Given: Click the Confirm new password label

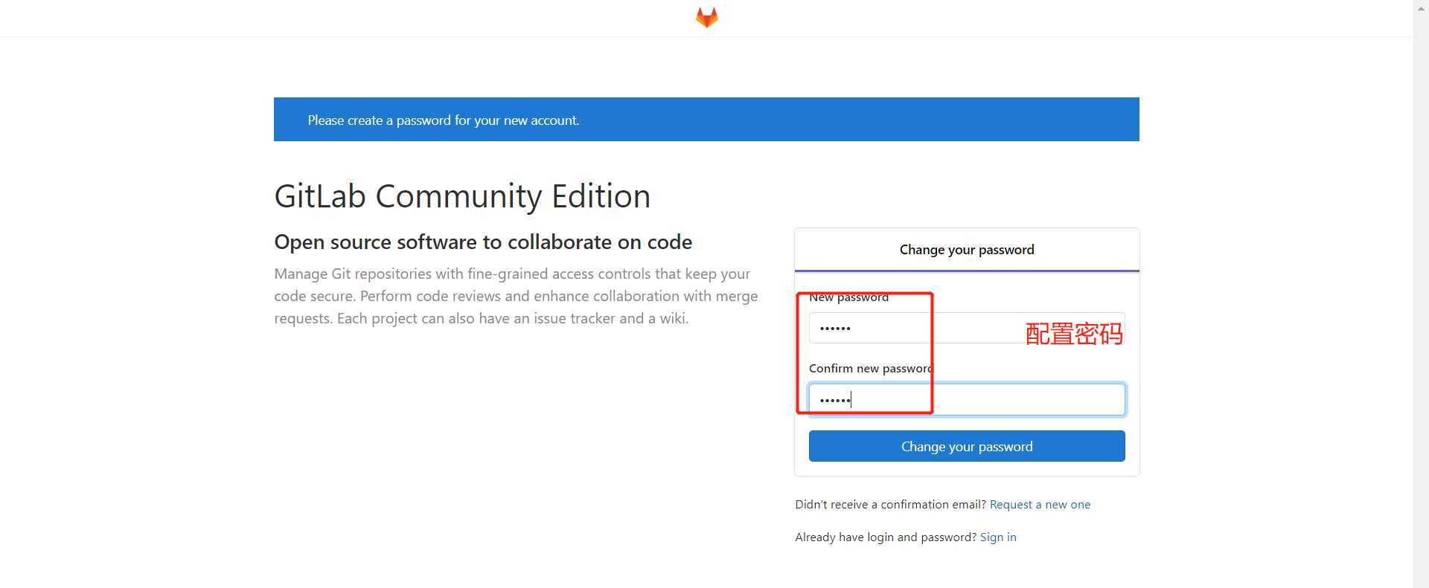Looking at the screenshot, I should (x=871, y=369).
